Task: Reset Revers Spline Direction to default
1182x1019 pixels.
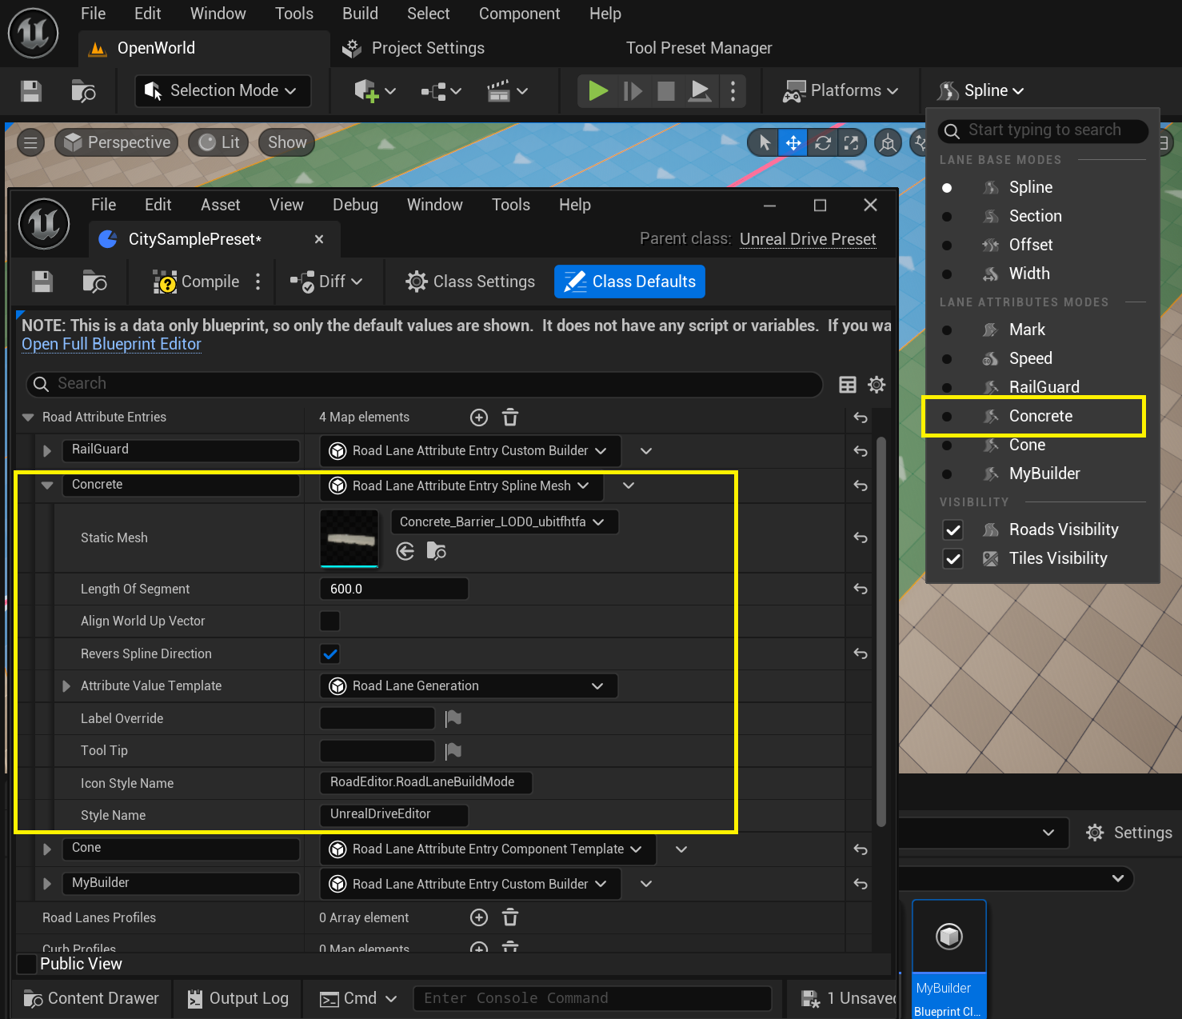Action: tap(861, 653)
